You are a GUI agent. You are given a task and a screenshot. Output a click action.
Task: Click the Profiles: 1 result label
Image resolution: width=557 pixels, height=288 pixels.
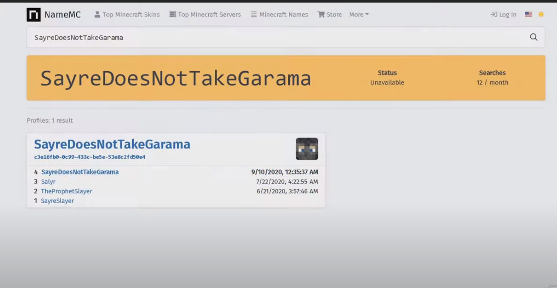point(50,120)
